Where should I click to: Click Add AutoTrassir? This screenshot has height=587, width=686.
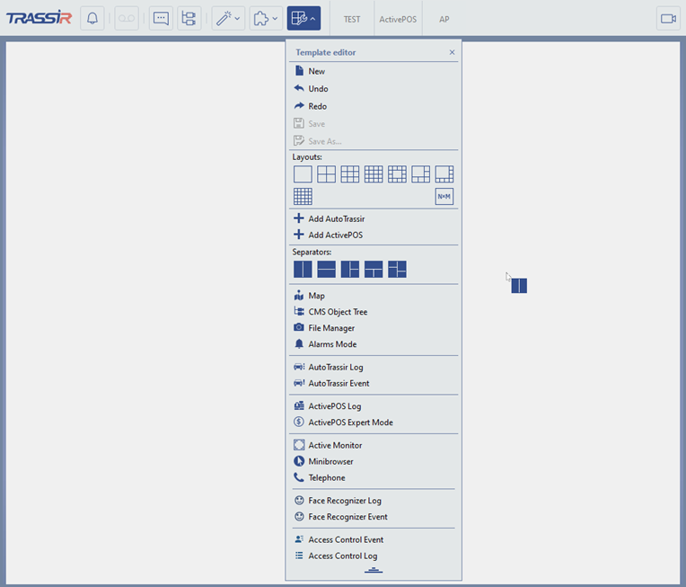336,218
